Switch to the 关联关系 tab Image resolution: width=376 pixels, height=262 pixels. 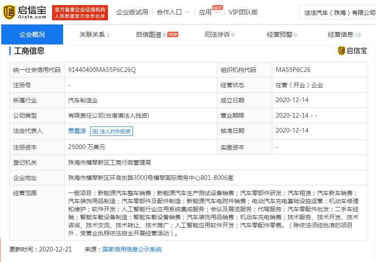tap(94, 35)
